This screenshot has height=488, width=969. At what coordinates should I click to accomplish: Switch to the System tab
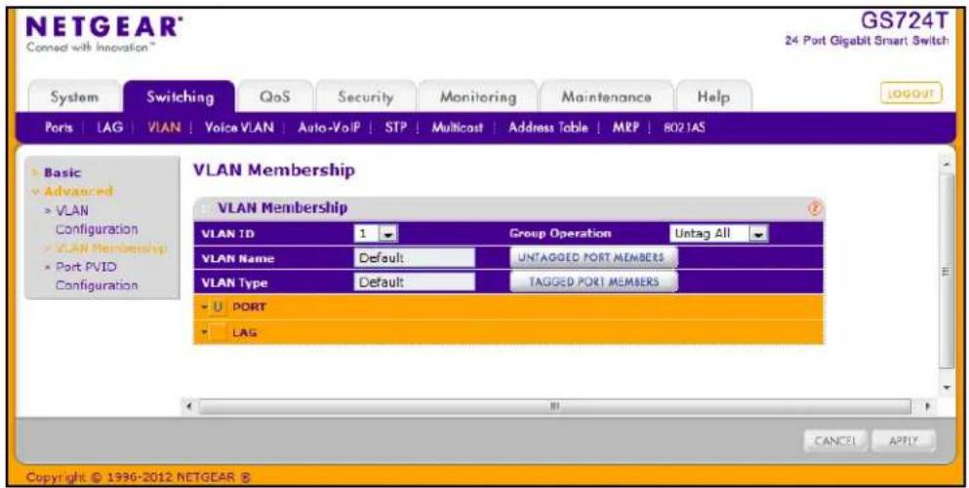(74, 96)
